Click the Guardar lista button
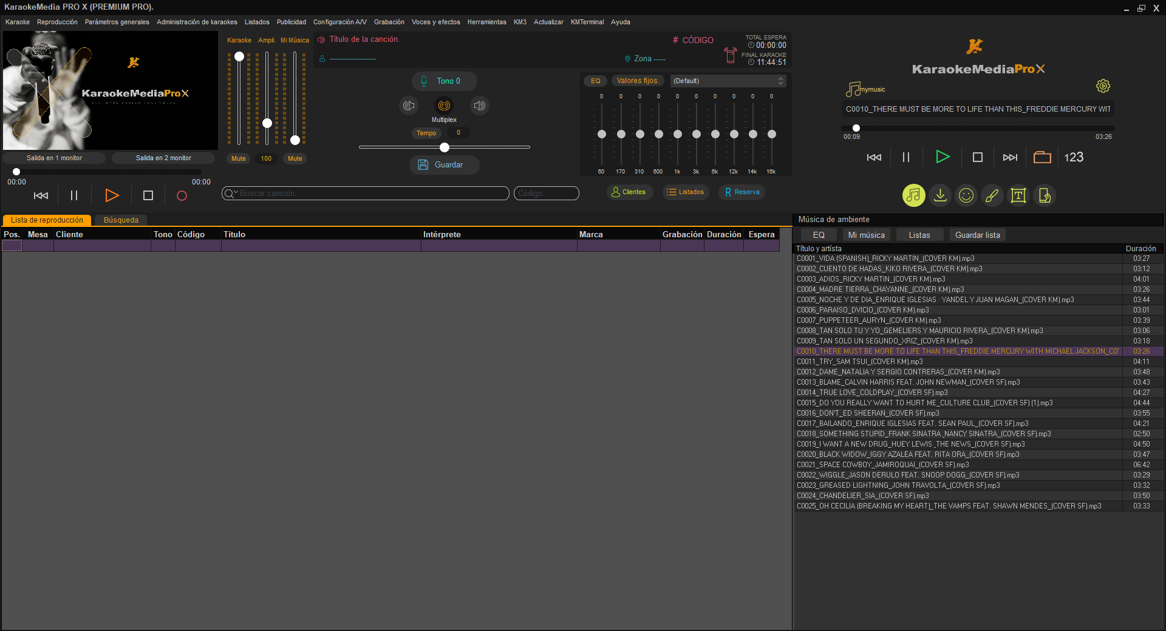Screen dimensions: 1166x631 977,235
